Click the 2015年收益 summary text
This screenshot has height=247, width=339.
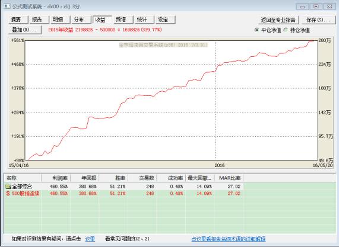pyautogui.click(x=105, y=30)
